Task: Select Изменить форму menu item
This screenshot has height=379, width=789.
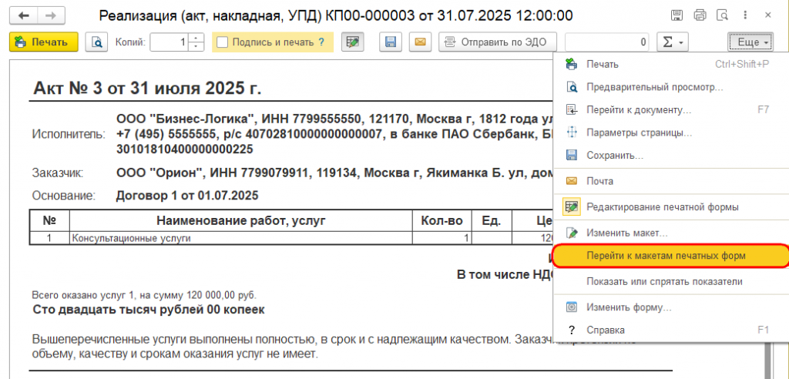Action: (x=670, y=307)
